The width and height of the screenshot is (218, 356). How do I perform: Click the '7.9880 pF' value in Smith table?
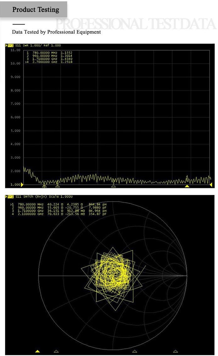(x=98, y=207)
